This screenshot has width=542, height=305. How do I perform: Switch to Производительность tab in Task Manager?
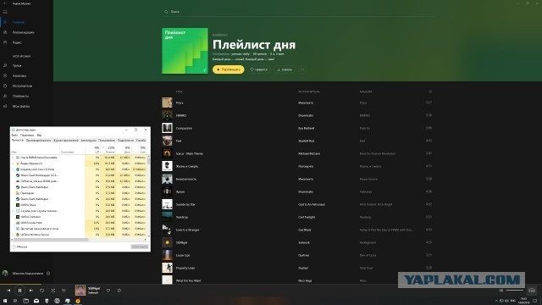tap(38, 141)
